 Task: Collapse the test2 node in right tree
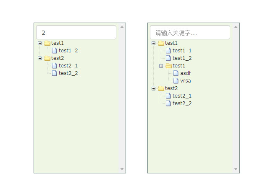click(x=154, y=88)
